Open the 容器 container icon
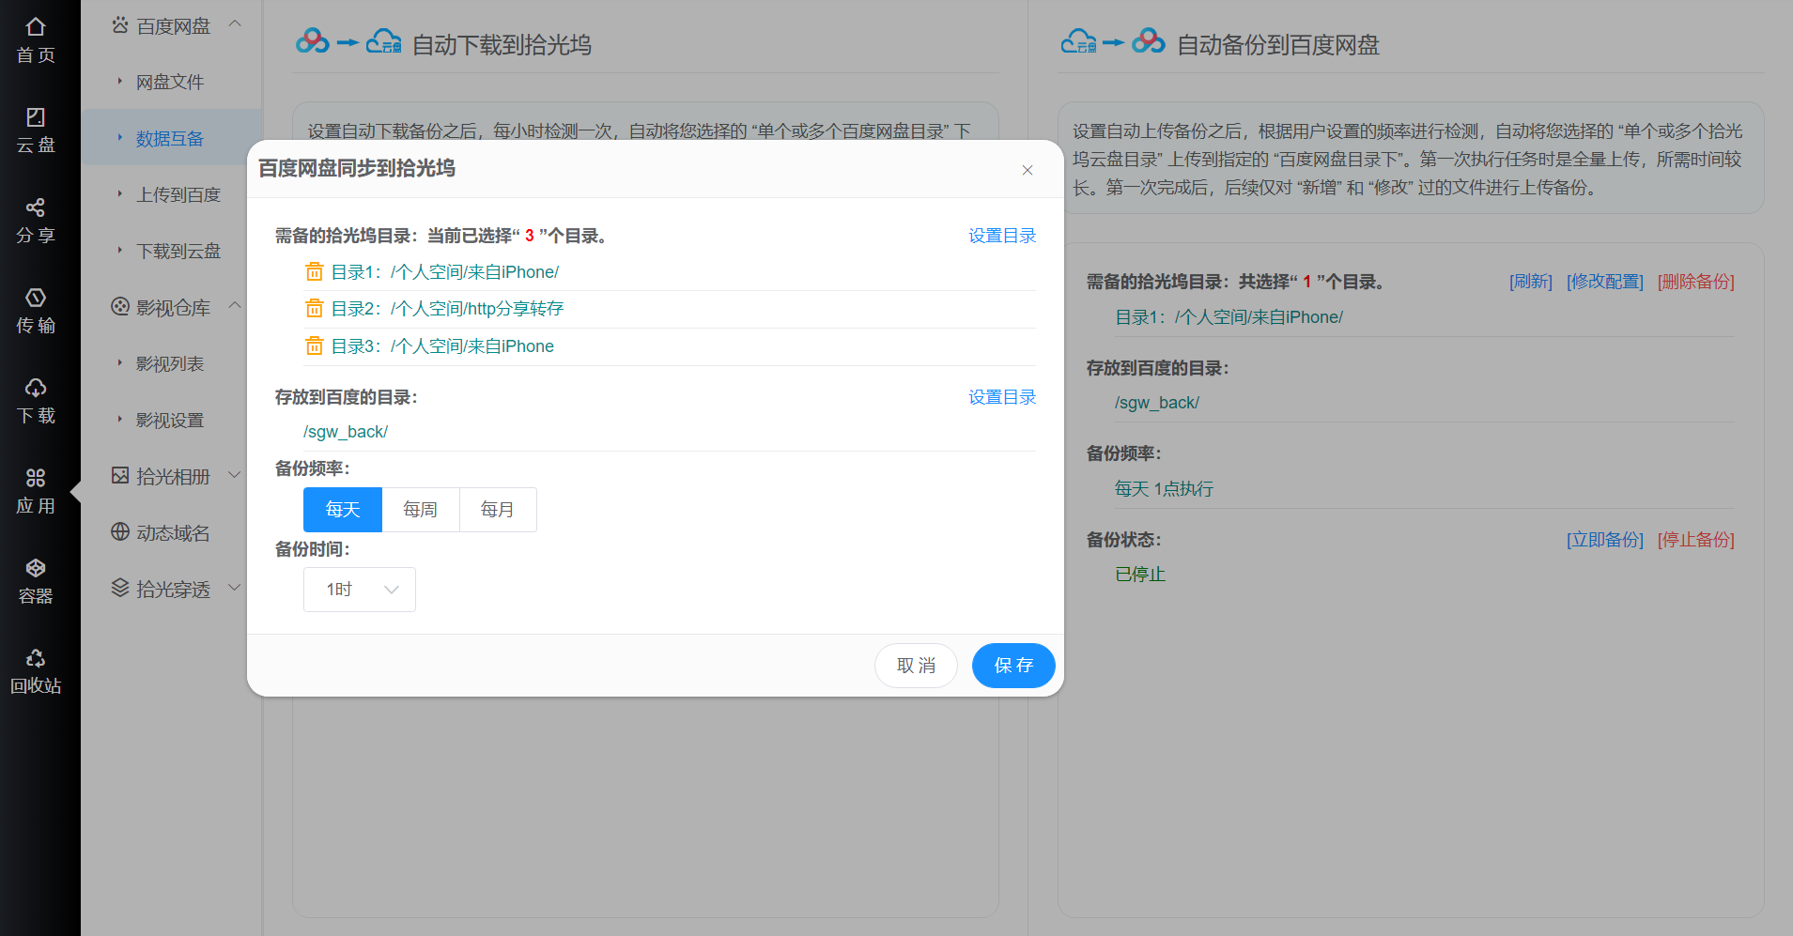This screenshot has height=936, width=1793. coord(36,568)
